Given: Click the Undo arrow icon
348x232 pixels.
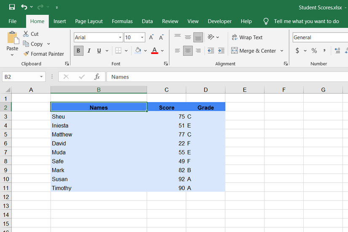Looking at the screenshot, I should [x=24, y=7].
